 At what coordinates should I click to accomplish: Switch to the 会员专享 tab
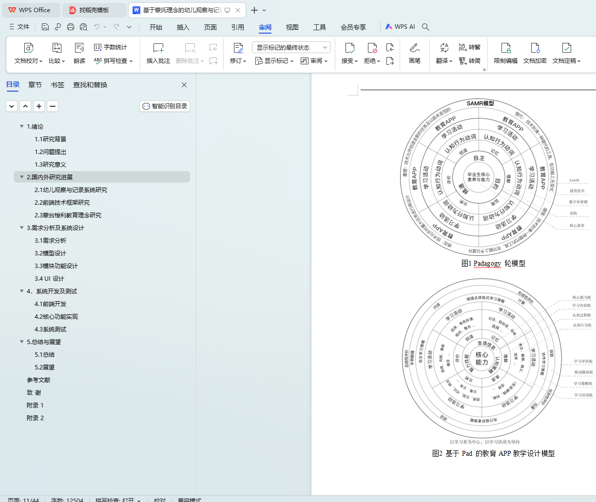pos(353,27)
